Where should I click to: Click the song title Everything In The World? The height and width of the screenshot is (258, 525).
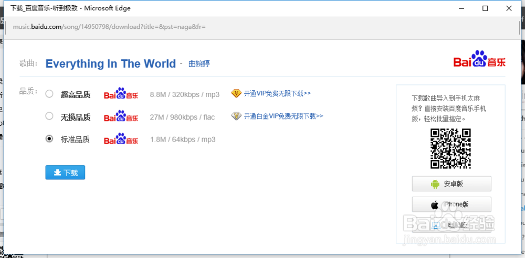[x=110, y=63]
